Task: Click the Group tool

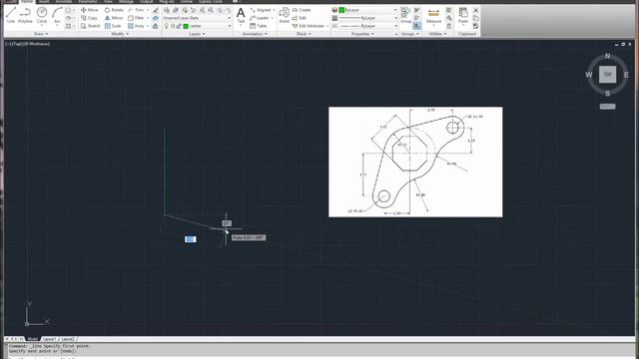Action: [x=405, y=16]
